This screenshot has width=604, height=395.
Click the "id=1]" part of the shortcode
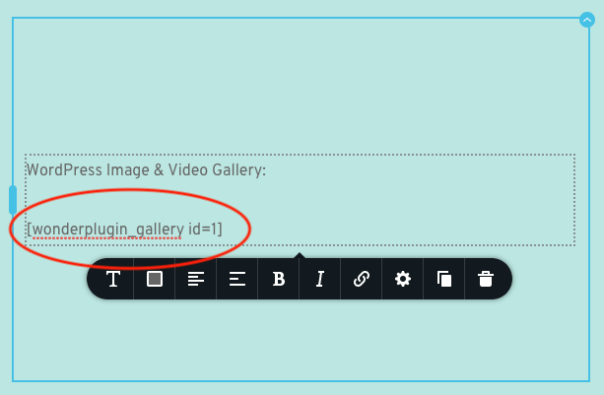205,230
